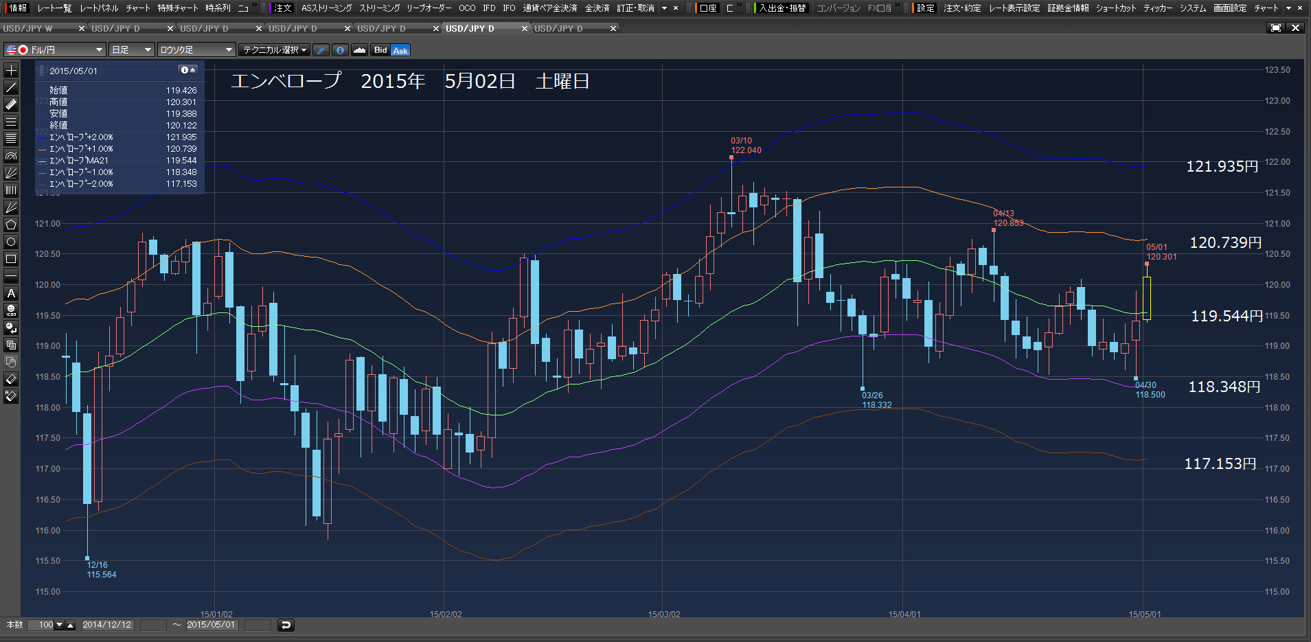Collapse the legend with the info arrow button
The image size is (1311, 642).
(188, 70)
